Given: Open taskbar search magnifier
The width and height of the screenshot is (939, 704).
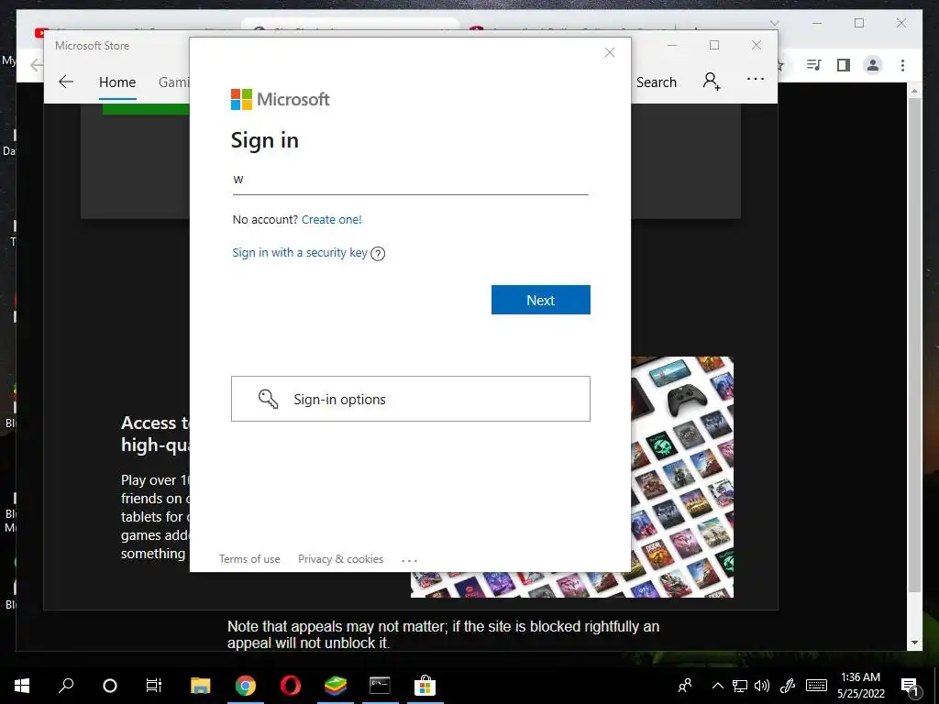Looking at the screenshot, I should [x=66, y=685].
